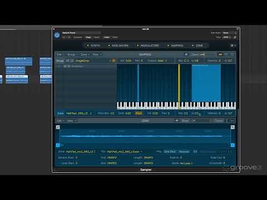Click the Zone pane snap icon
Viewport: 267px width, 200px height.
(177, 121)
